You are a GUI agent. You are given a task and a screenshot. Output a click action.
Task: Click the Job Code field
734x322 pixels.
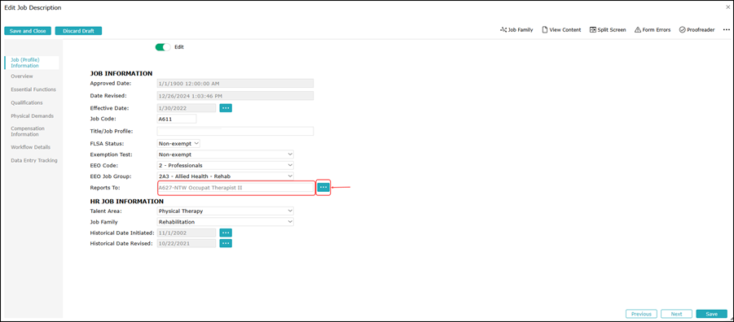177,119
